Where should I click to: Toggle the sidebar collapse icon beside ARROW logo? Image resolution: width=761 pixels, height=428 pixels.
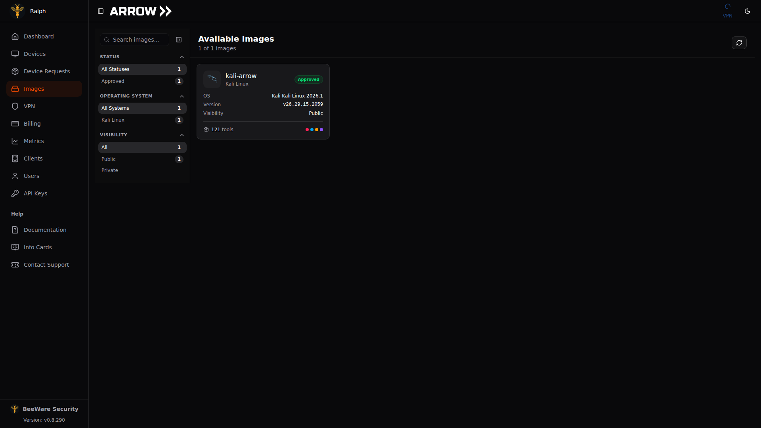click(101, 11)
